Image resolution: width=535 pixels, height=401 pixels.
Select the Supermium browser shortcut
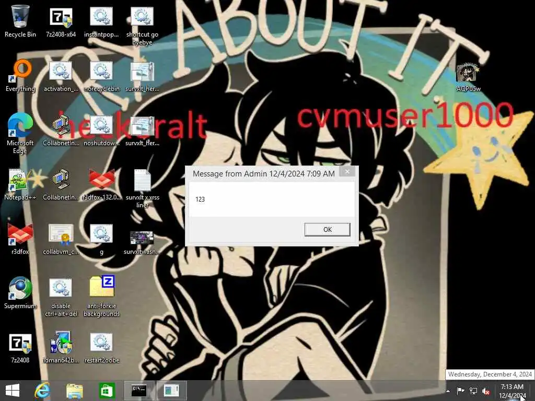coord(20,292)
